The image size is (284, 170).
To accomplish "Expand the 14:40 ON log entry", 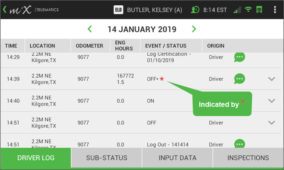I will click(272, 101).
